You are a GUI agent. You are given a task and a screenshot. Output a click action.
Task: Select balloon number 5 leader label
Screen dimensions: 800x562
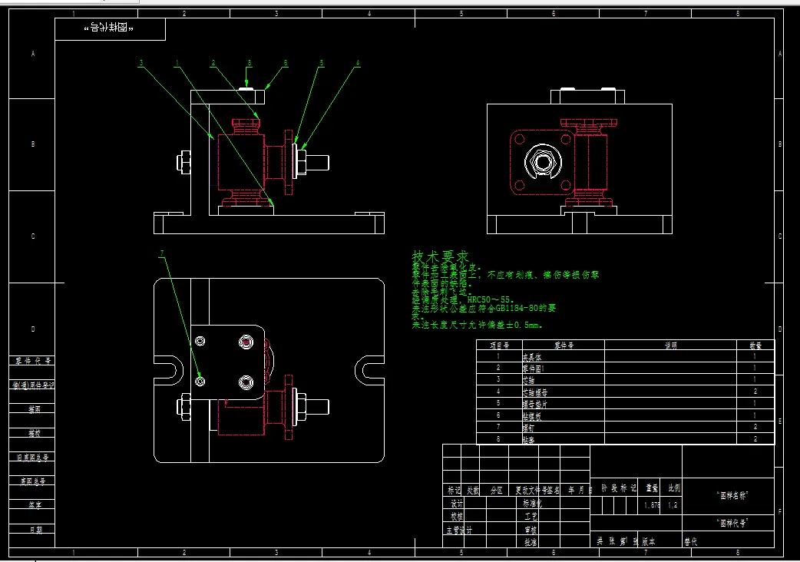322,63
